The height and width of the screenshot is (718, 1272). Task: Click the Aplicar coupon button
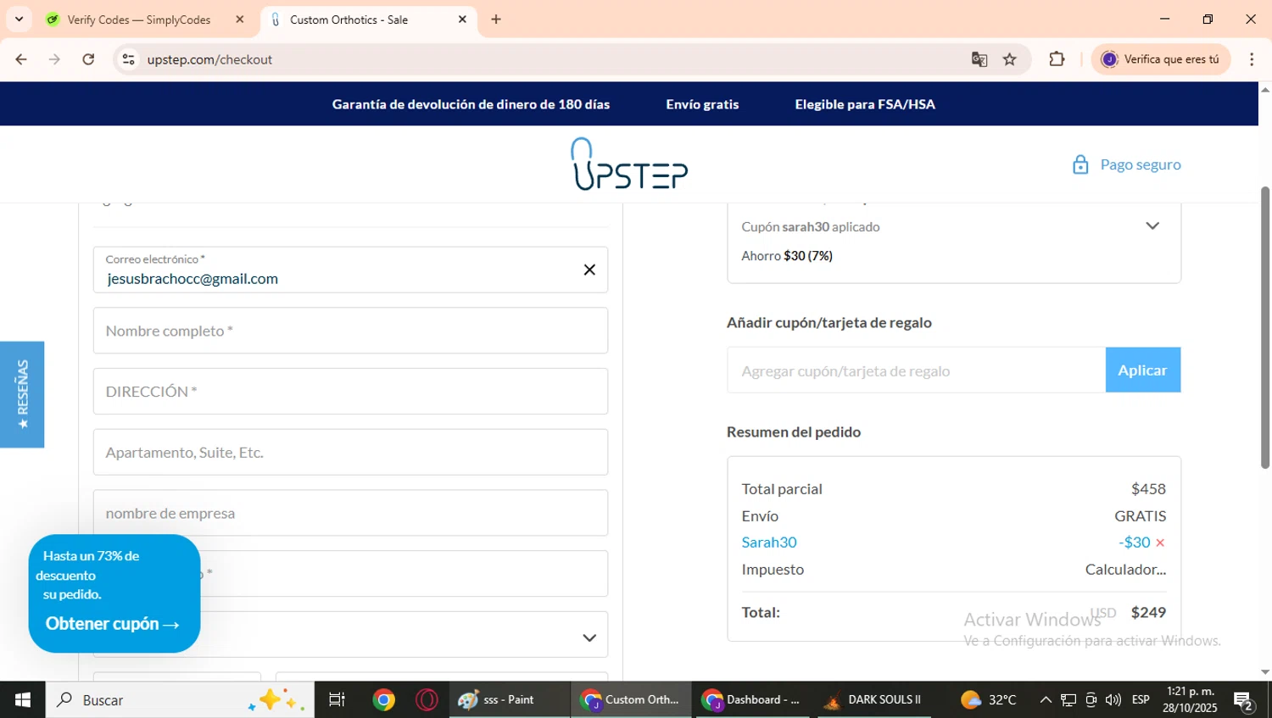point(1142,370)
